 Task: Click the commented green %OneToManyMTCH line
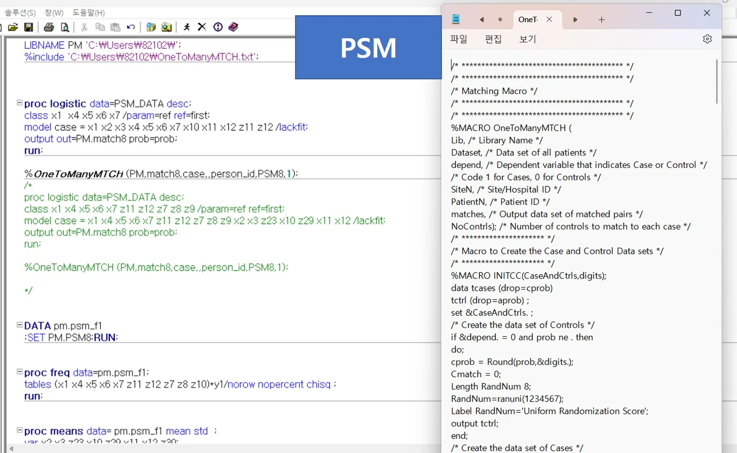click(x=156, y=268)
